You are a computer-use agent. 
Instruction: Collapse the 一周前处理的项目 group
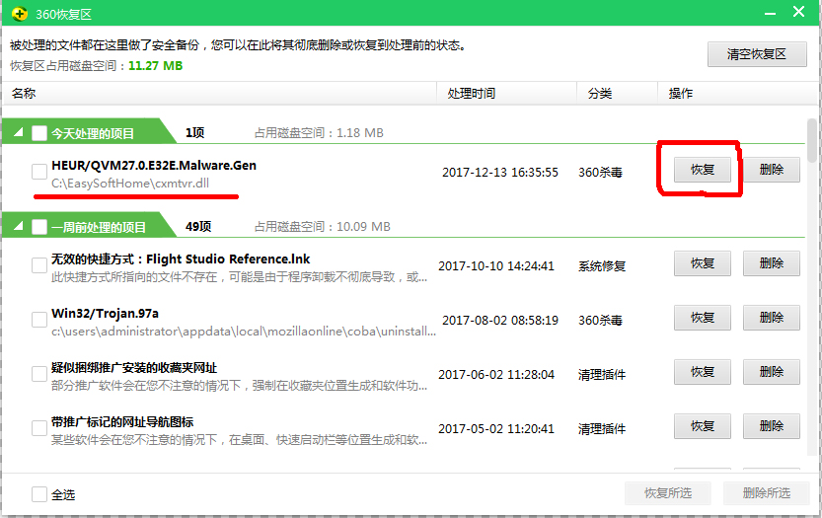tap(19, 226)
